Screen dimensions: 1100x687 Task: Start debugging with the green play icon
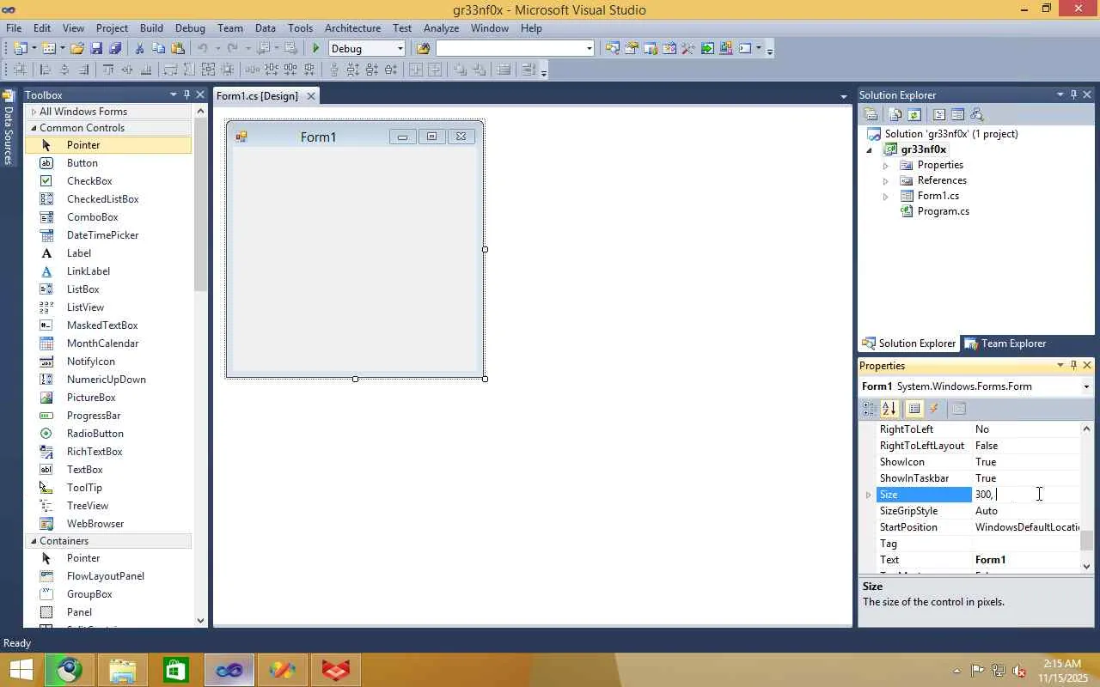pyautogui.click(x=316, y=49)
